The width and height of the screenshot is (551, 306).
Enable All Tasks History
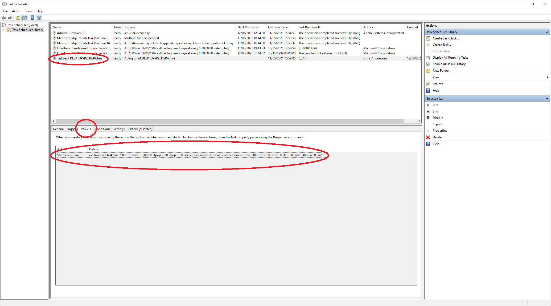(x=449, y=64)
